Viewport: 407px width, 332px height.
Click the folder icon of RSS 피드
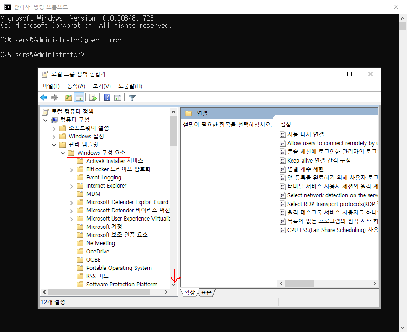tap(80, 276)
